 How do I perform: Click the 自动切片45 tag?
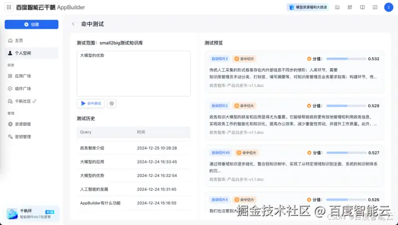pyautogui.click(x=221, y=153)
